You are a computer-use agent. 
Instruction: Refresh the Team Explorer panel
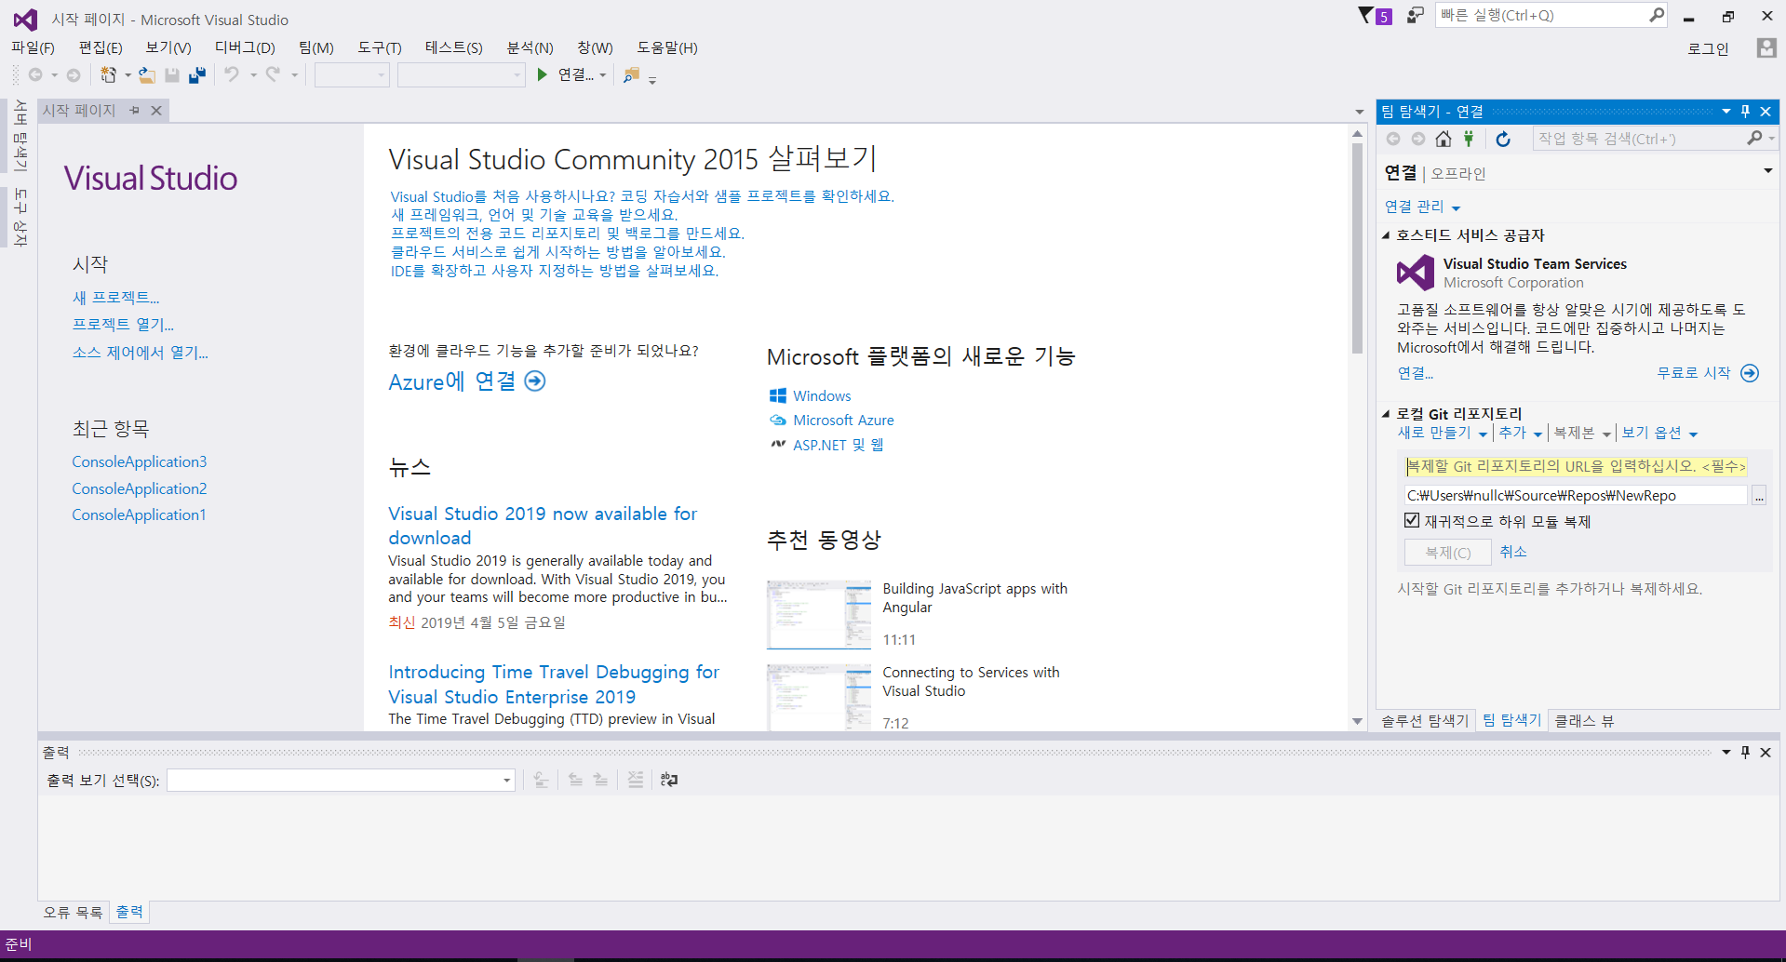(x=1503, y=139)
